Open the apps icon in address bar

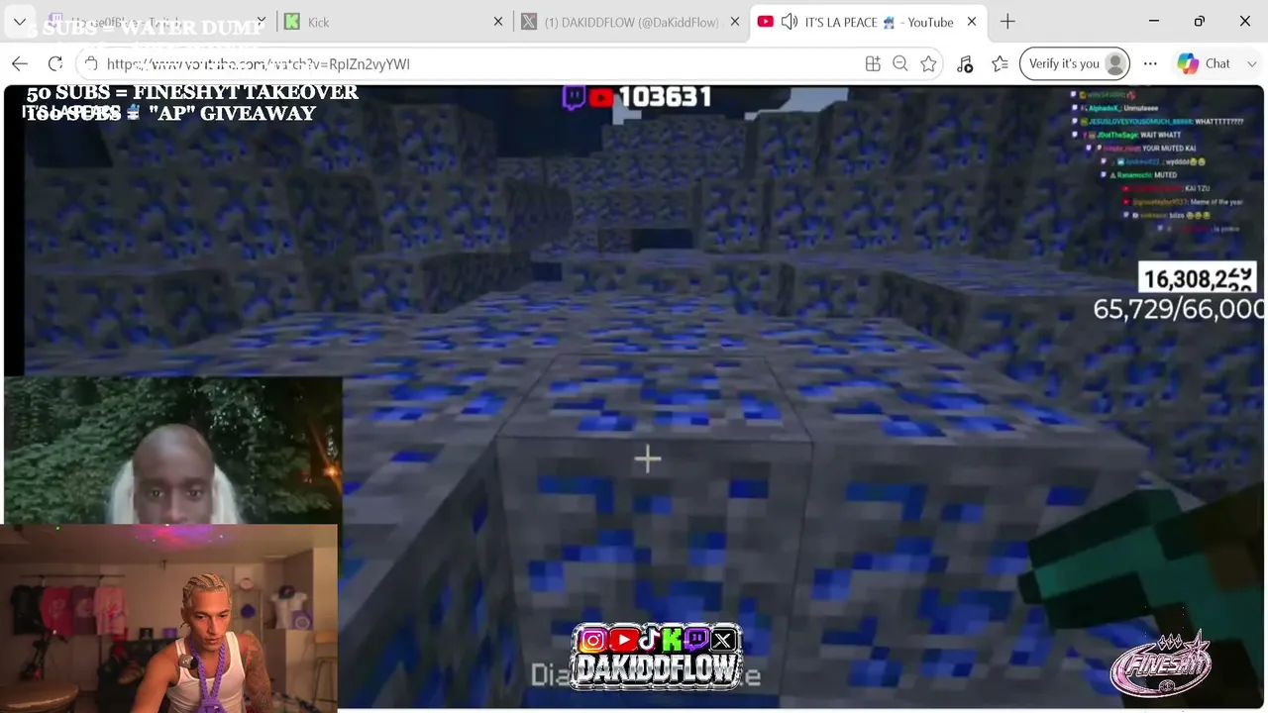click(873, 63)
